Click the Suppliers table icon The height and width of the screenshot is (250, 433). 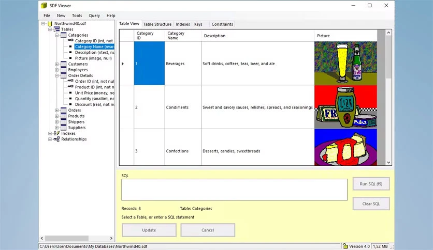coord(64,128)
